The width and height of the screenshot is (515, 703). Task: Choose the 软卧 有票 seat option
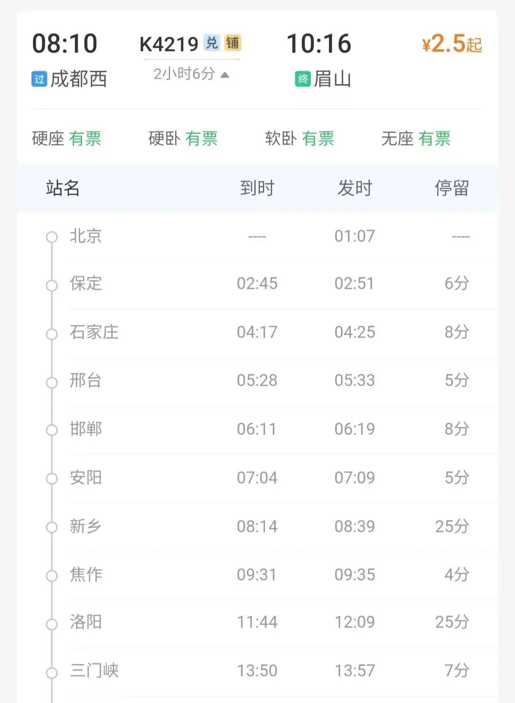(x=299, y=138)
